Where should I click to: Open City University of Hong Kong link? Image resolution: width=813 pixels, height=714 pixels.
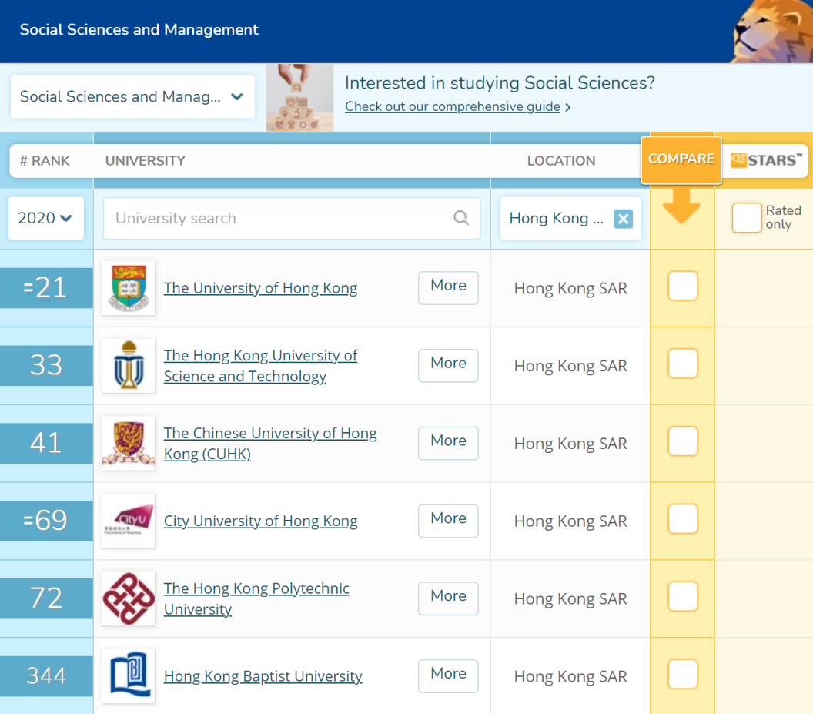[260, 521]
